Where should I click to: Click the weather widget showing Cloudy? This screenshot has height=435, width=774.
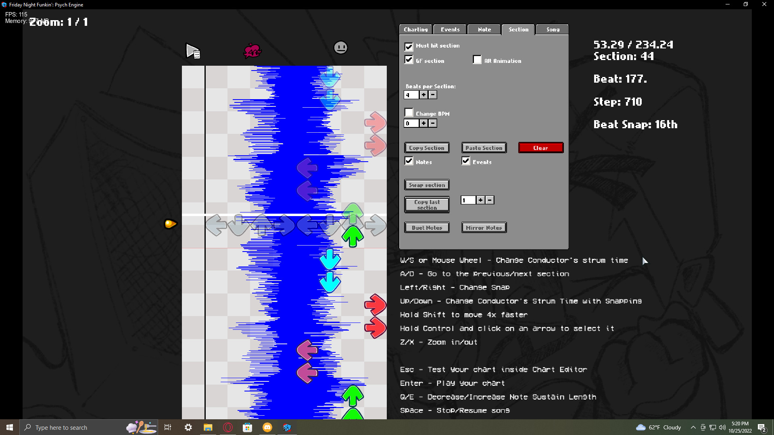tap(658, 427)
